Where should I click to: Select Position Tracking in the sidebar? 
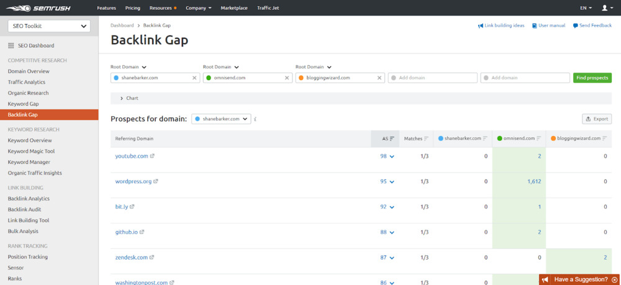tap(28, 257)
